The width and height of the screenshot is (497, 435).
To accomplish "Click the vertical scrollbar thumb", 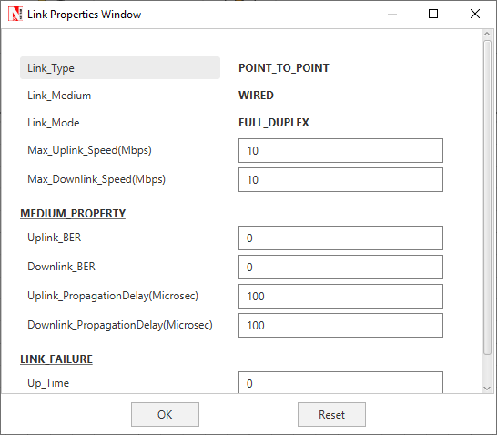I will (487, 197).
